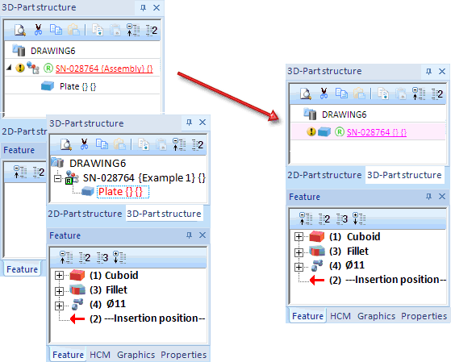
Task: Pin the middle Feature panel
Action: (x=189, y=235)
